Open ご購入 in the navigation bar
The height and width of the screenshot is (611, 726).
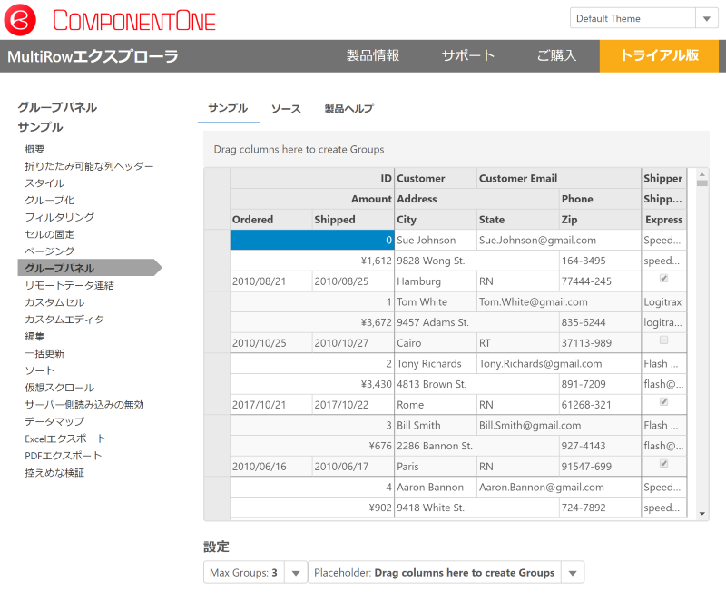pos(556,56)
